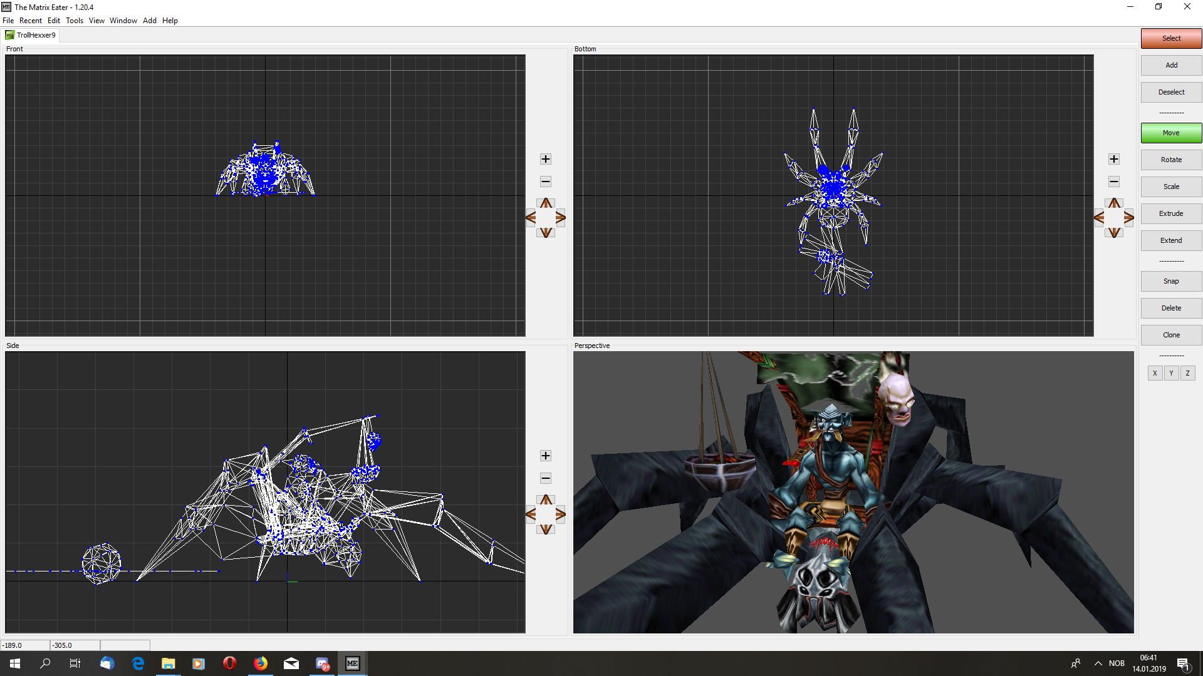Viewport: 1203px width, 676px height.
Task: Open the Windows Start menu
Action: (15, 663)
